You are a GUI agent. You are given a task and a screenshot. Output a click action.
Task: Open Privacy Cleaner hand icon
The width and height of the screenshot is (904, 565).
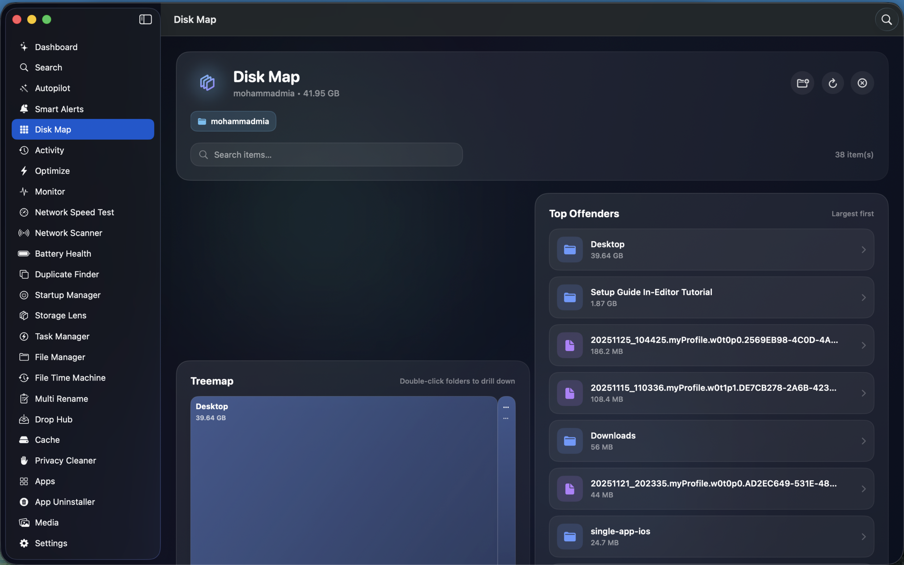pyautogui.click(x=24, y=460)
